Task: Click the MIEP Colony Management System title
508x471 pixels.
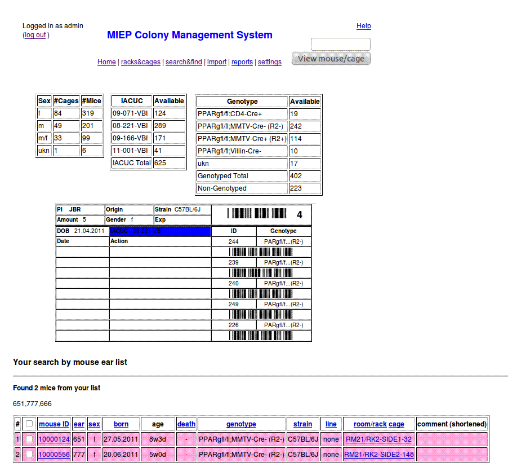Action: 190,35
